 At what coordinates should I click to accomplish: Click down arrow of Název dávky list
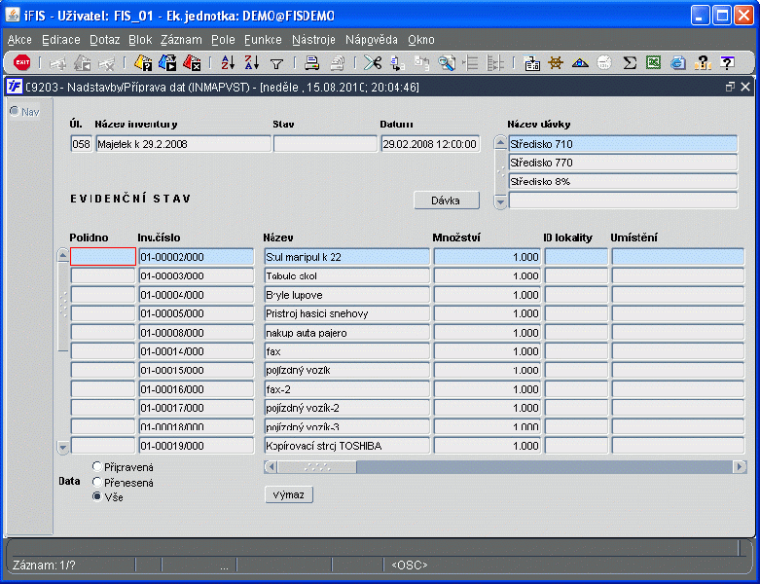[500, 201]
